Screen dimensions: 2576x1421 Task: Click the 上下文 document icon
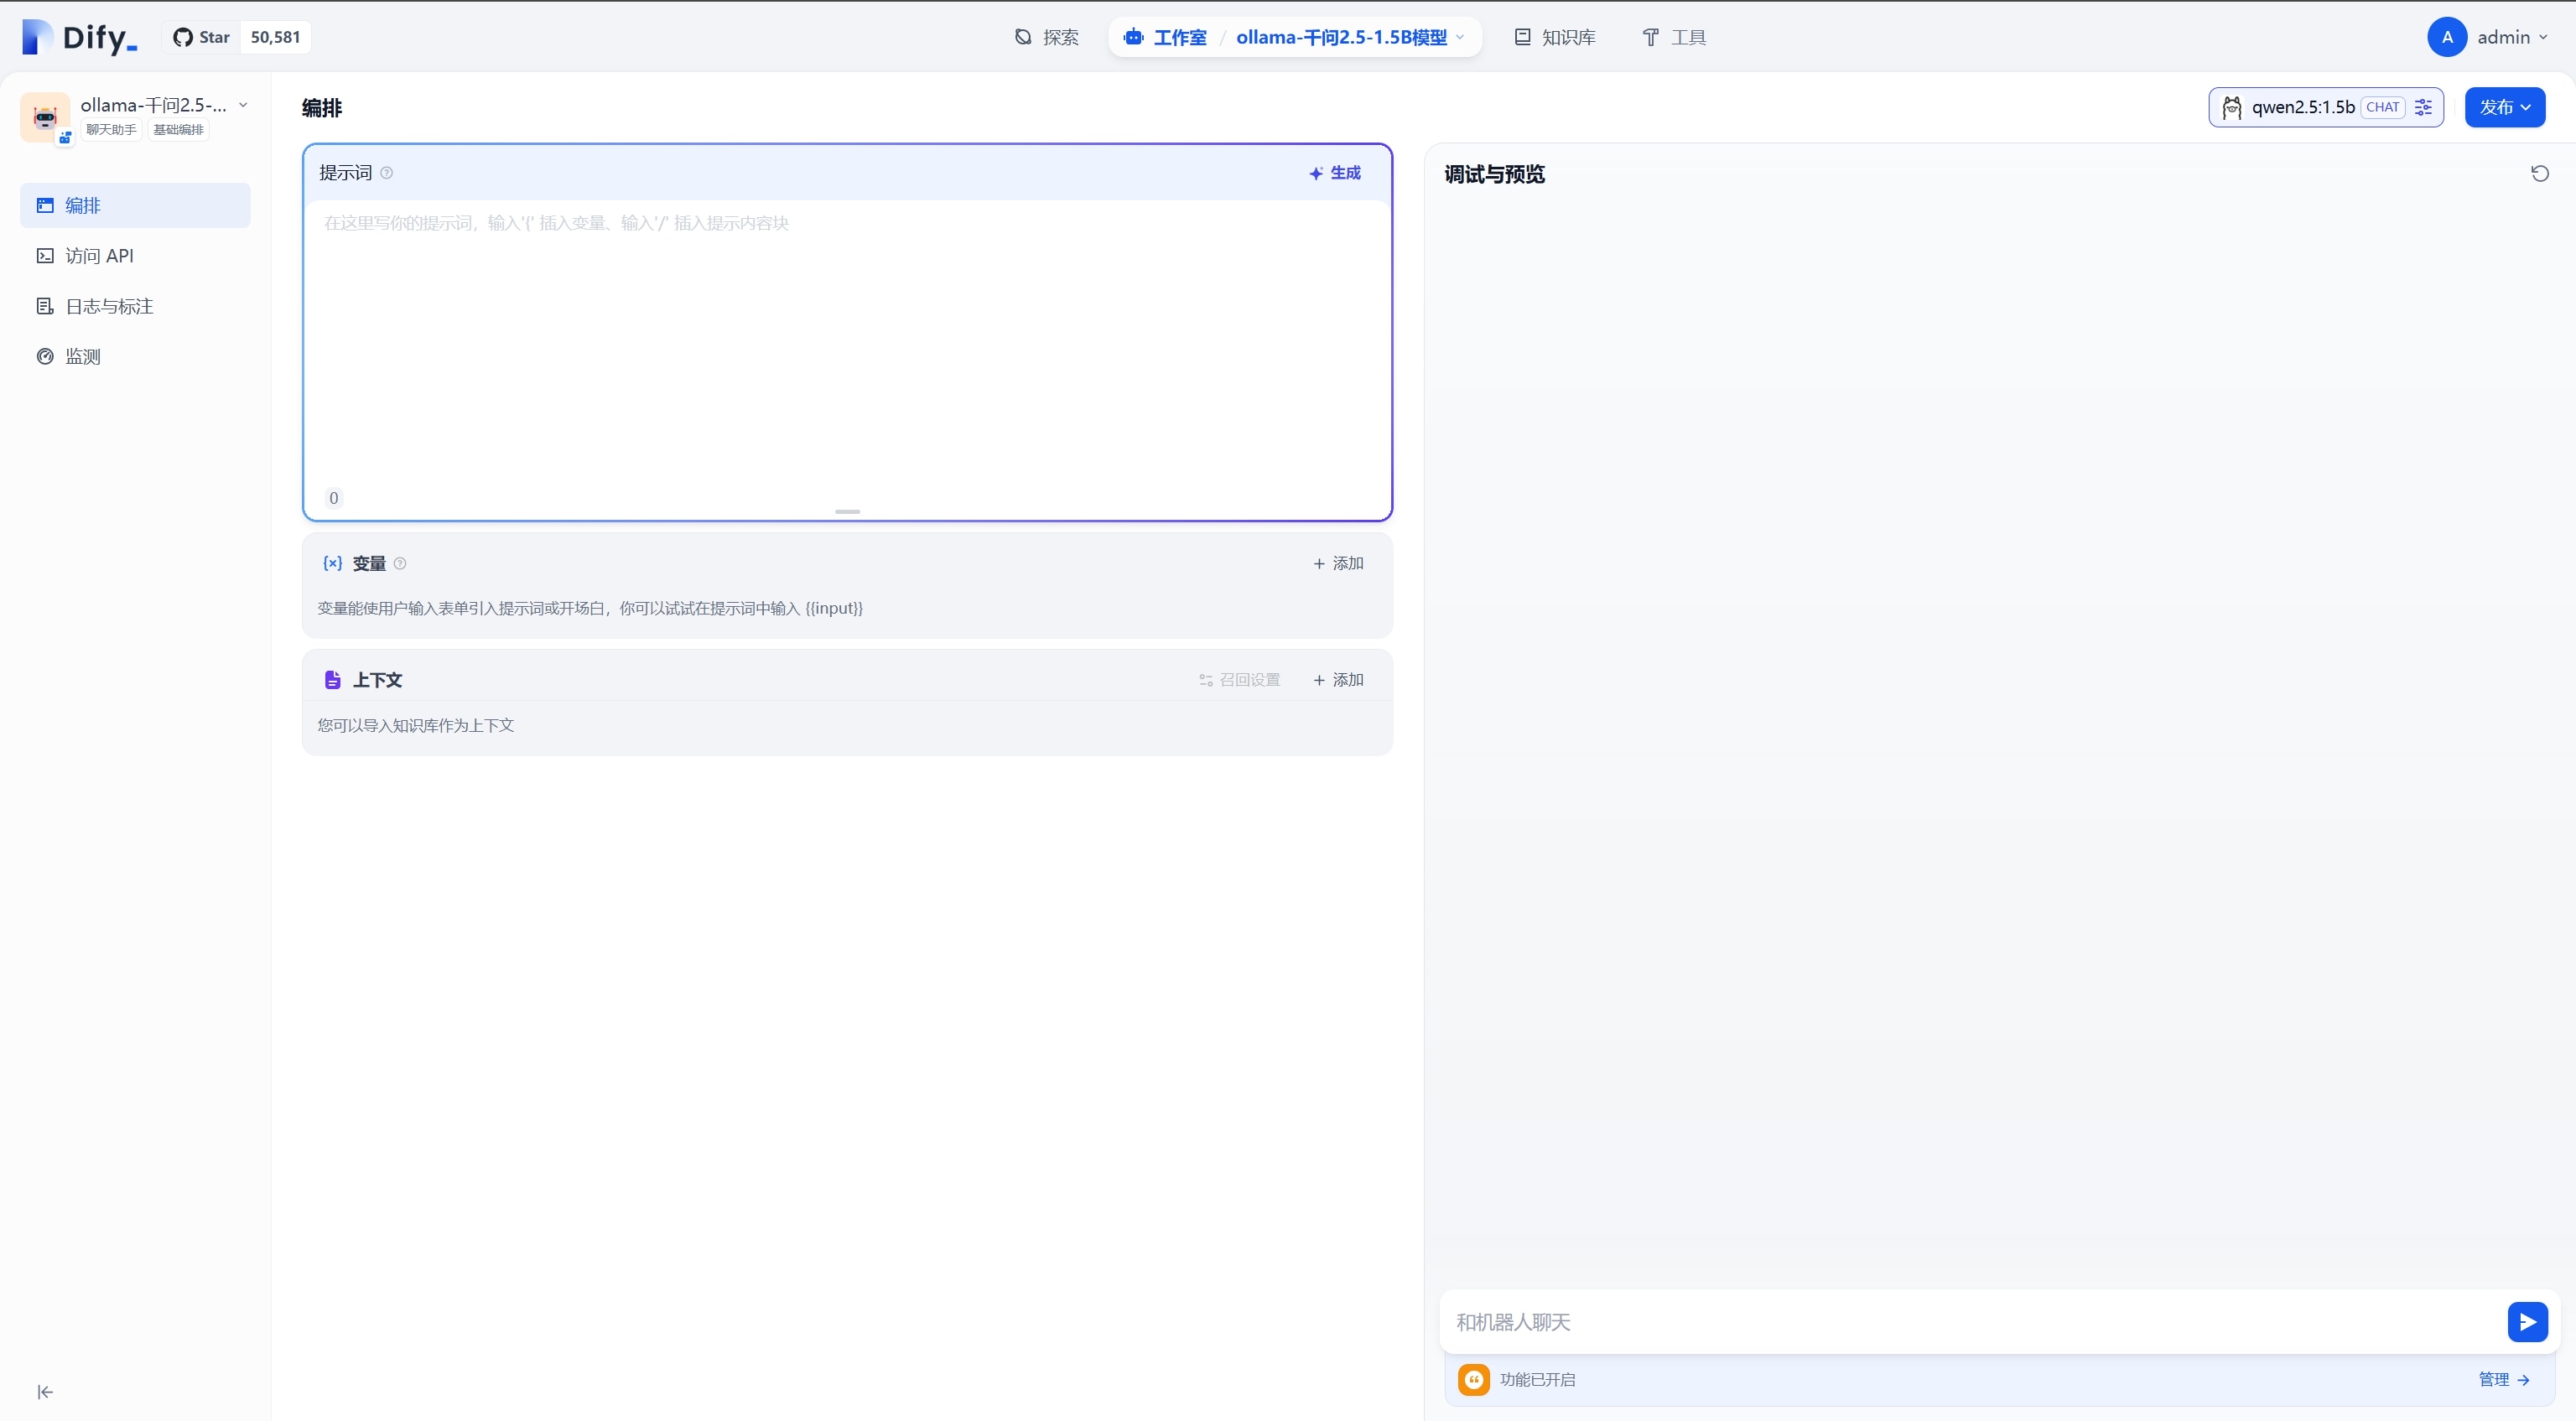pos(333,680)
